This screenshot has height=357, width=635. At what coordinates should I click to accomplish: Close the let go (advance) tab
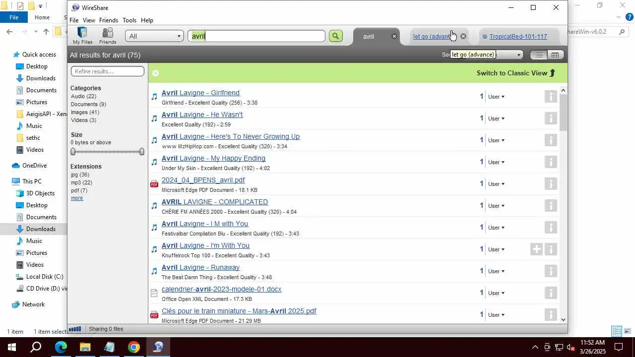pos(463,36)
